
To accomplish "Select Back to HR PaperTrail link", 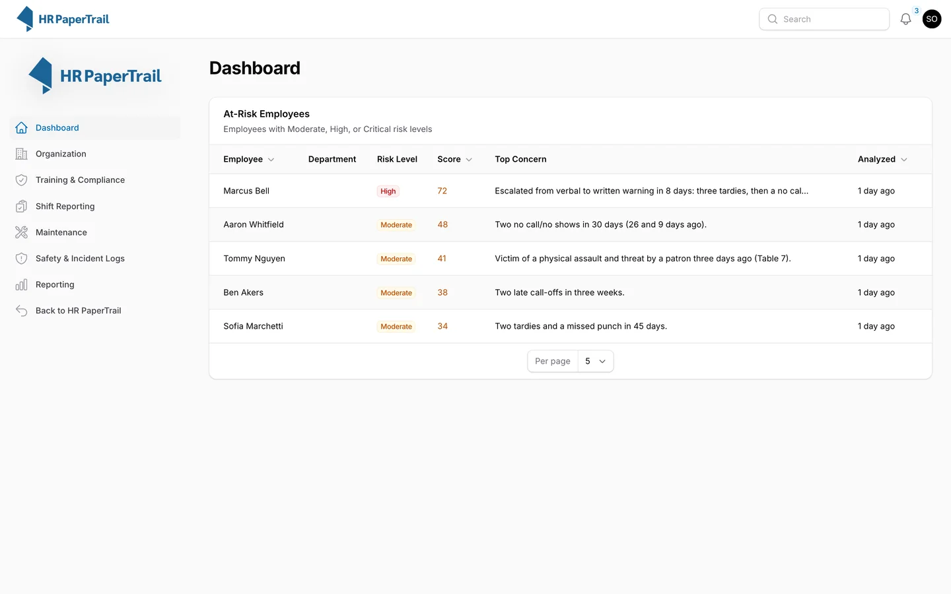I will [x=95, y=311].
